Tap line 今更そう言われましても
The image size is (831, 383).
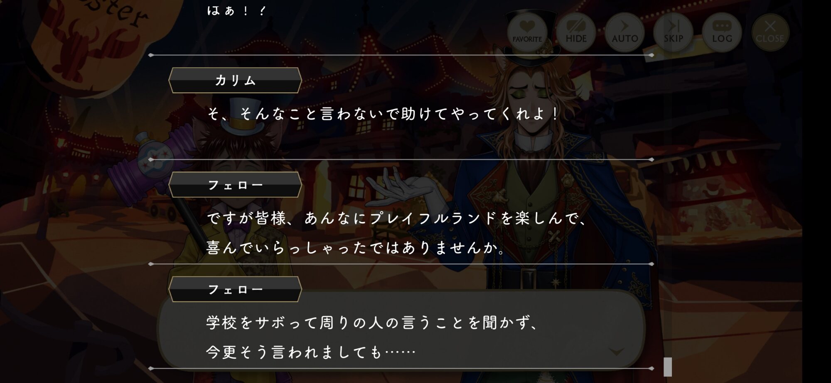click(x=311, y=353)
